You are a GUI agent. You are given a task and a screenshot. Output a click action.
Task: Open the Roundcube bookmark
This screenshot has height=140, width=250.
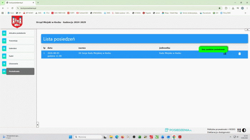click(205, 13)
